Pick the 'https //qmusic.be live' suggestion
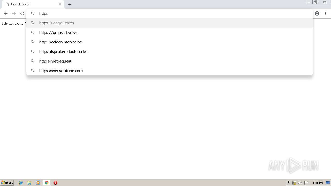Screen dimensions: 331x186 (170, 33)
